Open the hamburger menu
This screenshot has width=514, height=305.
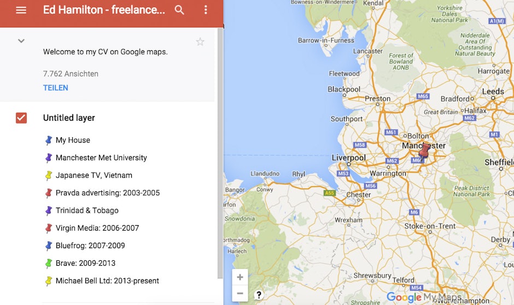tap(21, 10)
